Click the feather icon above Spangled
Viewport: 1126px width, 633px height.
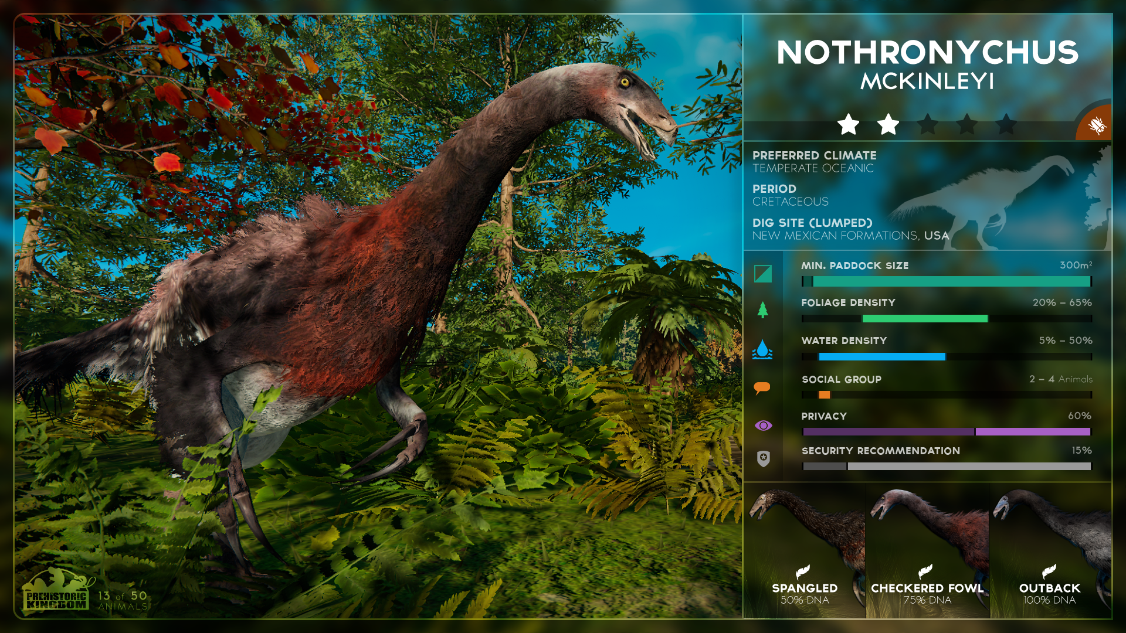(x=803, y=571)
